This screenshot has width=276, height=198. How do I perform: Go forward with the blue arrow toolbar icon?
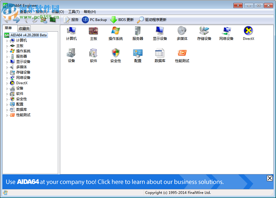coord(16,20)
